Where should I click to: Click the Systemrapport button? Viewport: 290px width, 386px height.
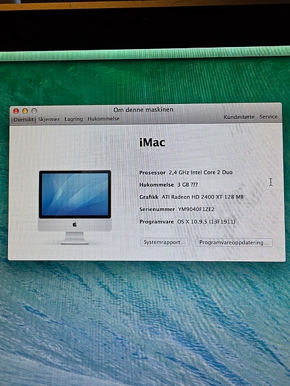click(165, 242)
